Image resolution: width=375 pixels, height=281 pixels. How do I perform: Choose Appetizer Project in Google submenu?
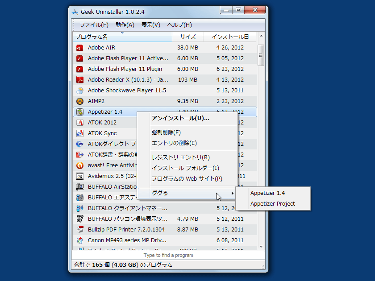click(273, 204)
